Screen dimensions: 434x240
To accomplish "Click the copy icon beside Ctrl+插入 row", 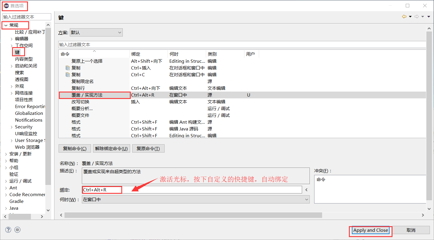I will 68,68.
